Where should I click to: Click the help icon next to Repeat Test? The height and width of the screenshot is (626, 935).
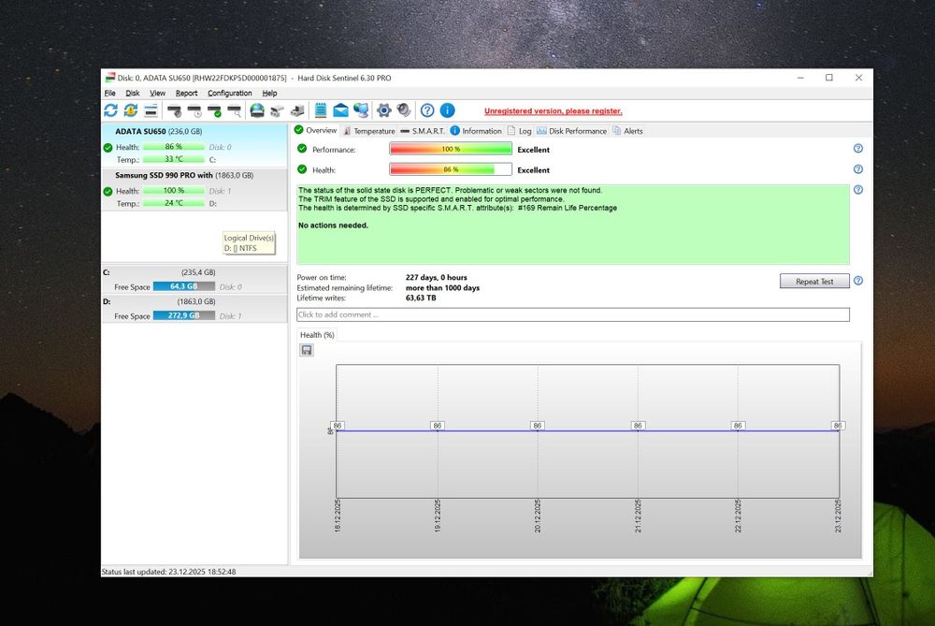[x=858, y=281]
